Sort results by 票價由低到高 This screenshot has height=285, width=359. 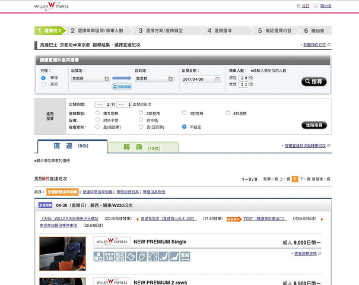click(128, 192)
